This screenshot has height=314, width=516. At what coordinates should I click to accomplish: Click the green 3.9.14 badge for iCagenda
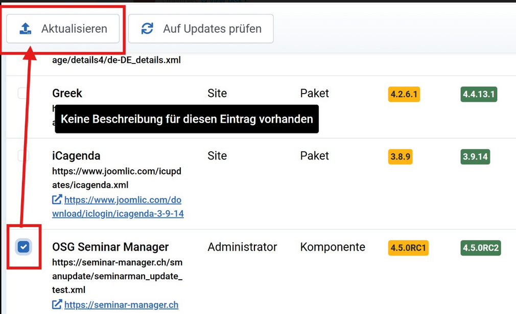point(475,156)
